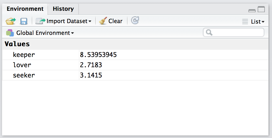Click the save workspace floppy disk icon

[x=24, y=21]
